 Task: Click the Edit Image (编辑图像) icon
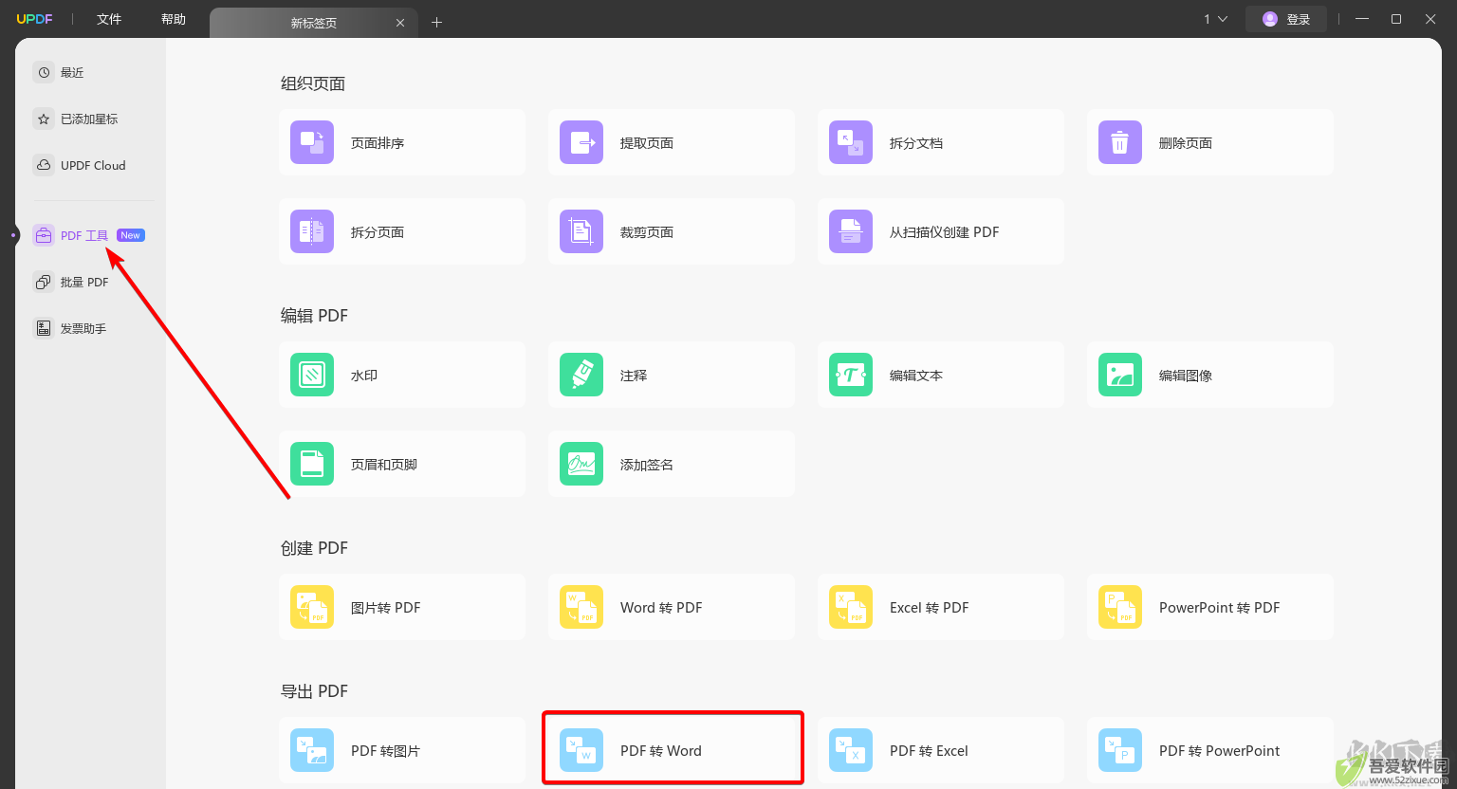(x=1120, y=375)
